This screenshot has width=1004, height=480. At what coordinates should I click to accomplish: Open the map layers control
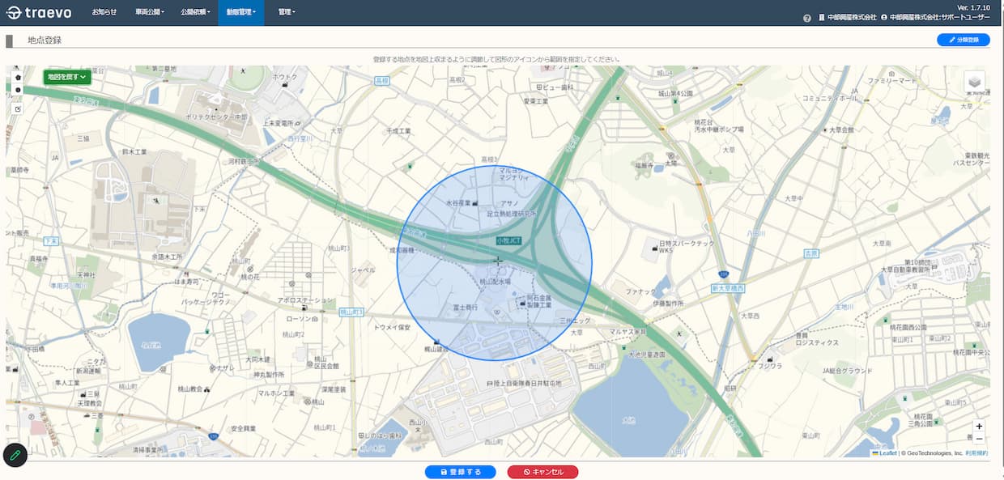[975, 82]
